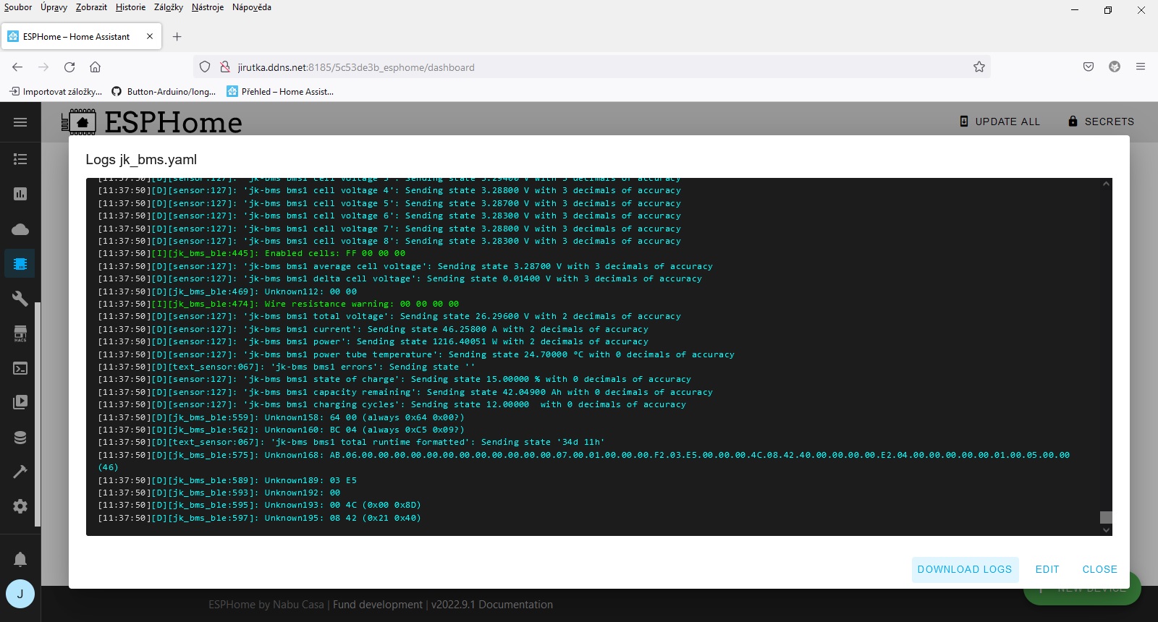Image resolution: width=1158 pixels, height=622 pixels.
Task: Select the ESPHome chip icon in sidebar
Action: pos(20,264)
